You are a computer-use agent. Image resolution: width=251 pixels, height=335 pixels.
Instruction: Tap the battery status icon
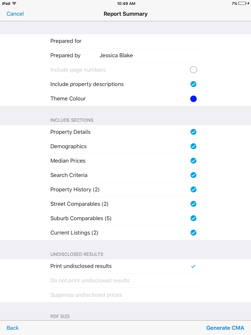[242, 4]
